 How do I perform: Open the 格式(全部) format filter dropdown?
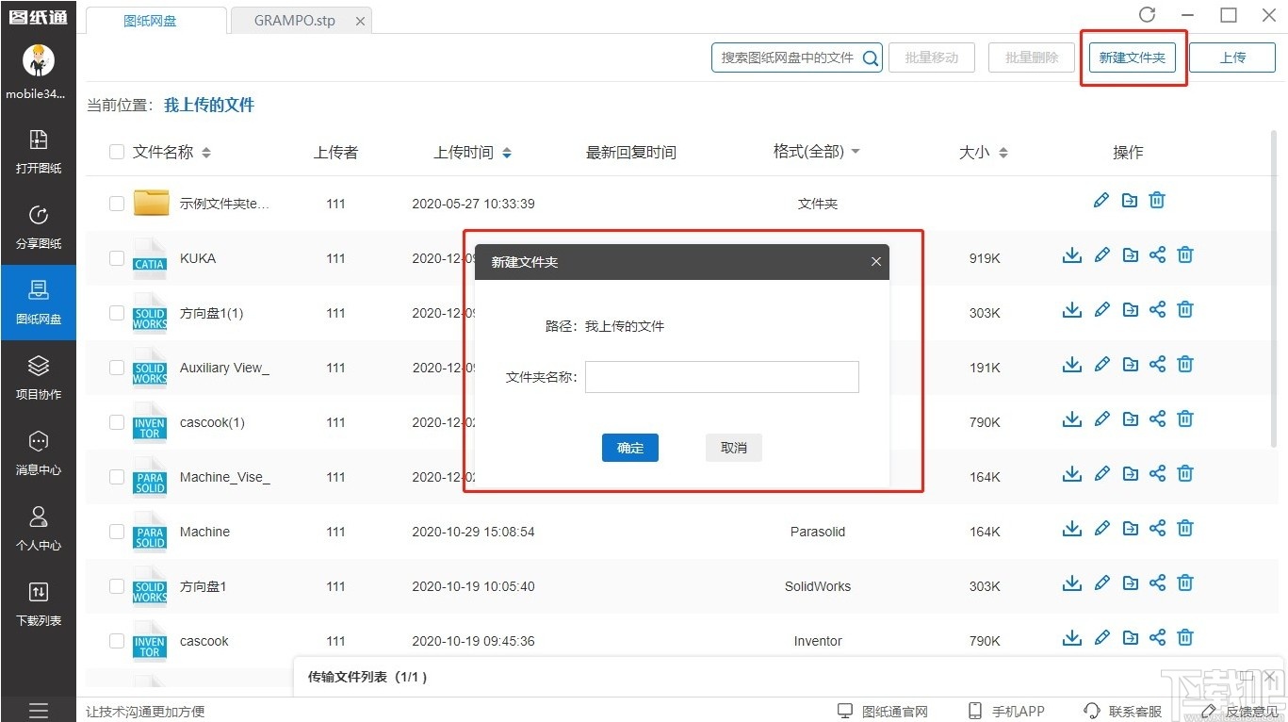click(x=816, y=151)
